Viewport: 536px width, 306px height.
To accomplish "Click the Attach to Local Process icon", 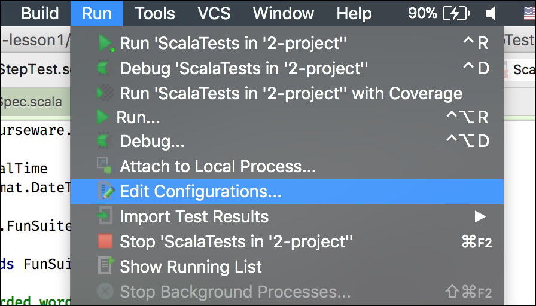I will pyautogui.click(x=104, y=166).
